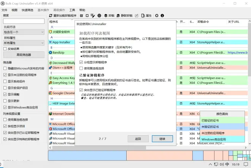This screenshot has height=168, width=251.
Task: Uncheck 按组显示项目 in the sidebar
Action: pos(5,126)
